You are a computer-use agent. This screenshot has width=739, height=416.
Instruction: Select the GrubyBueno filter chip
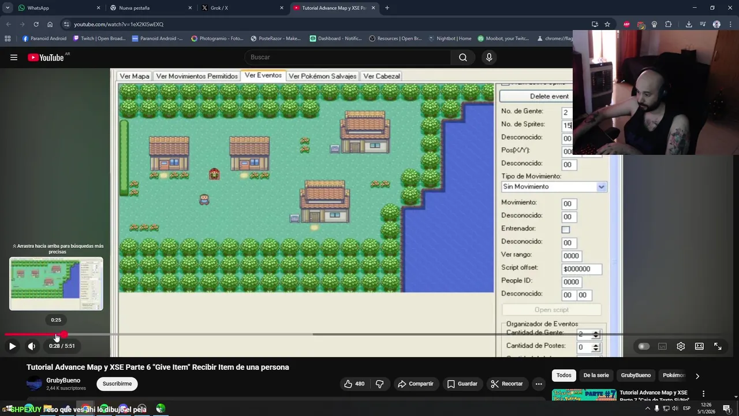[x=636, y=375]
